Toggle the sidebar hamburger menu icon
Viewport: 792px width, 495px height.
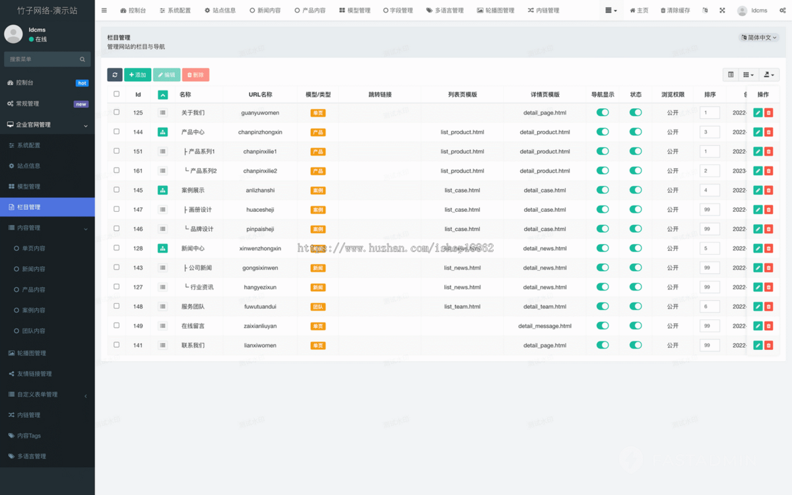pyautogui.click(x=104, y=11)
